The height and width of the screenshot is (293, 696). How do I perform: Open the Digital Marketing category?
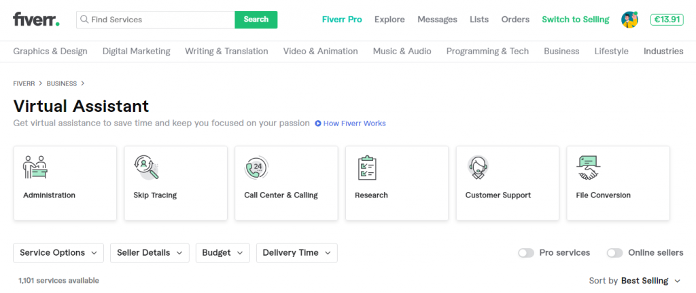[x=136, y=52]
